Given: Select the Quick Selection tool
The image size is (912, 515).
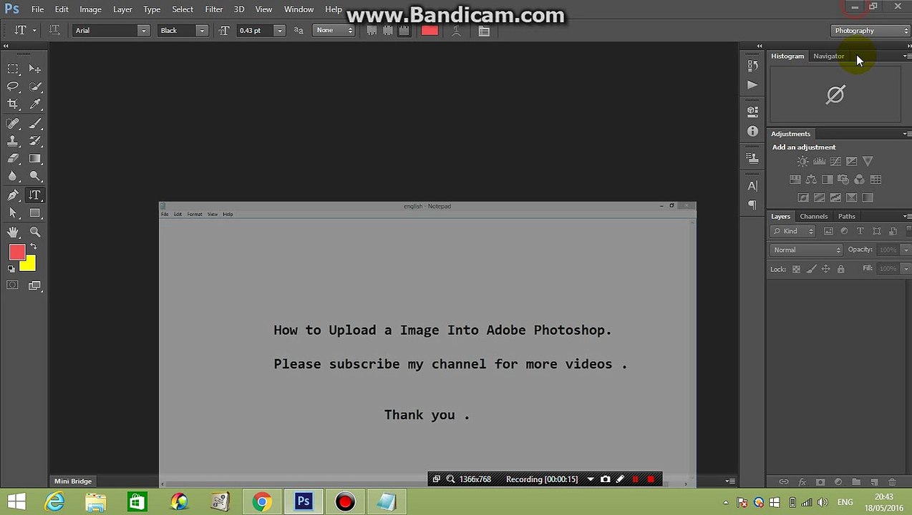Looking at the screenshot, I should (34, 87).
